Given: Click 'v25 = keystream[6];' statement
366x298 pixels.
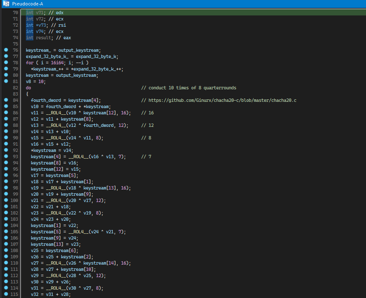Looking at the screenshot, I should tap(54, 250).
